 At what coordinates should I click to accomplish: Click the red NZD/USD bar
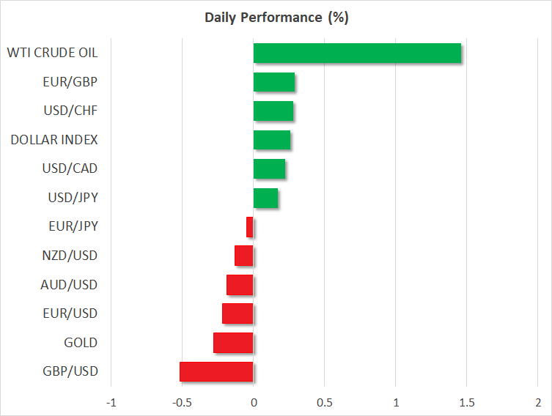pyautogui.click(x=244, y=256)
